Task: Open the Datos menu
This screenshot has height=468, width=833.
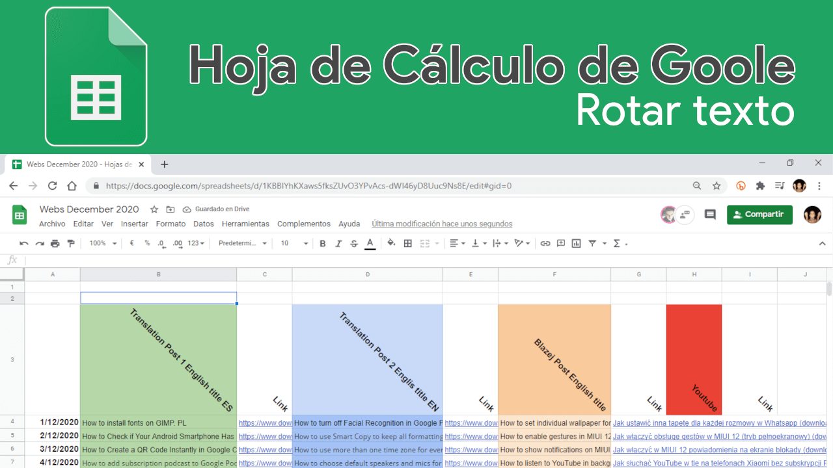Action: (x=204, y=224)
